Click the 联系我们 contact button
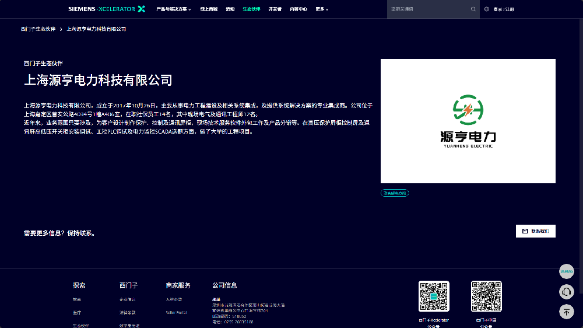583x328 pixels. click(x=535, y=231)
